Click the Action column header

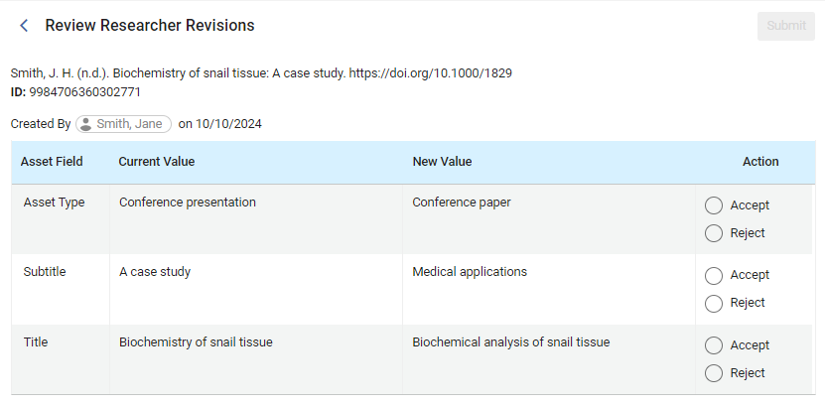[x=760, y=162]
